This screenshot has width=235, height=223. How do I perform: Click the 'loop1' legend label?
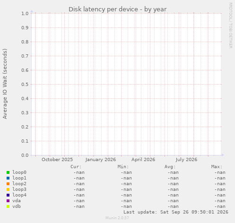[19, 178]
